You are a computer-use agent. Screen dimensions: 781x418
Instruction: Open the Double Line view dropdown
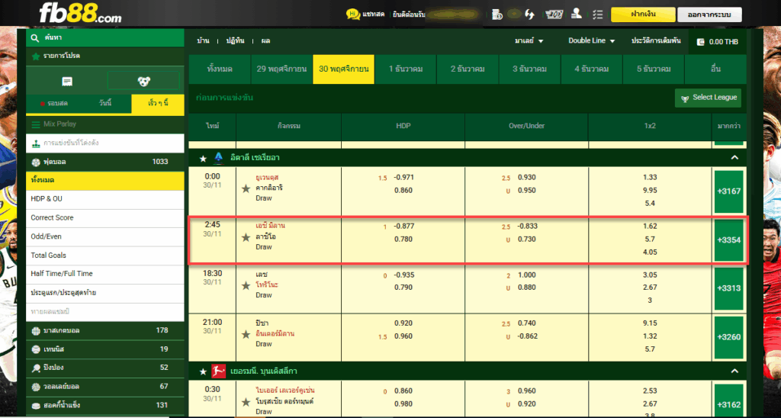[x=592, y=41]
